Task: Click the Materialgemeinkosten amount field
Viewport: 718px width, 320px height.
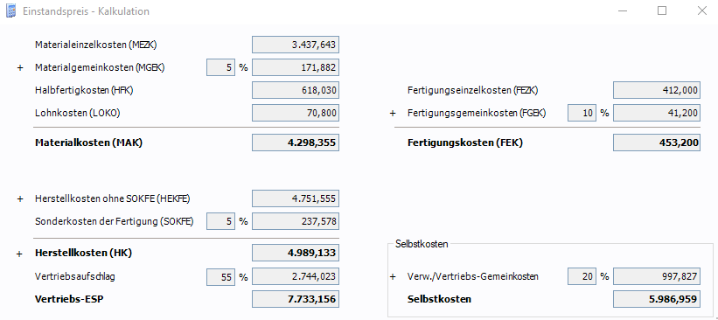Action: click(296, 67)
